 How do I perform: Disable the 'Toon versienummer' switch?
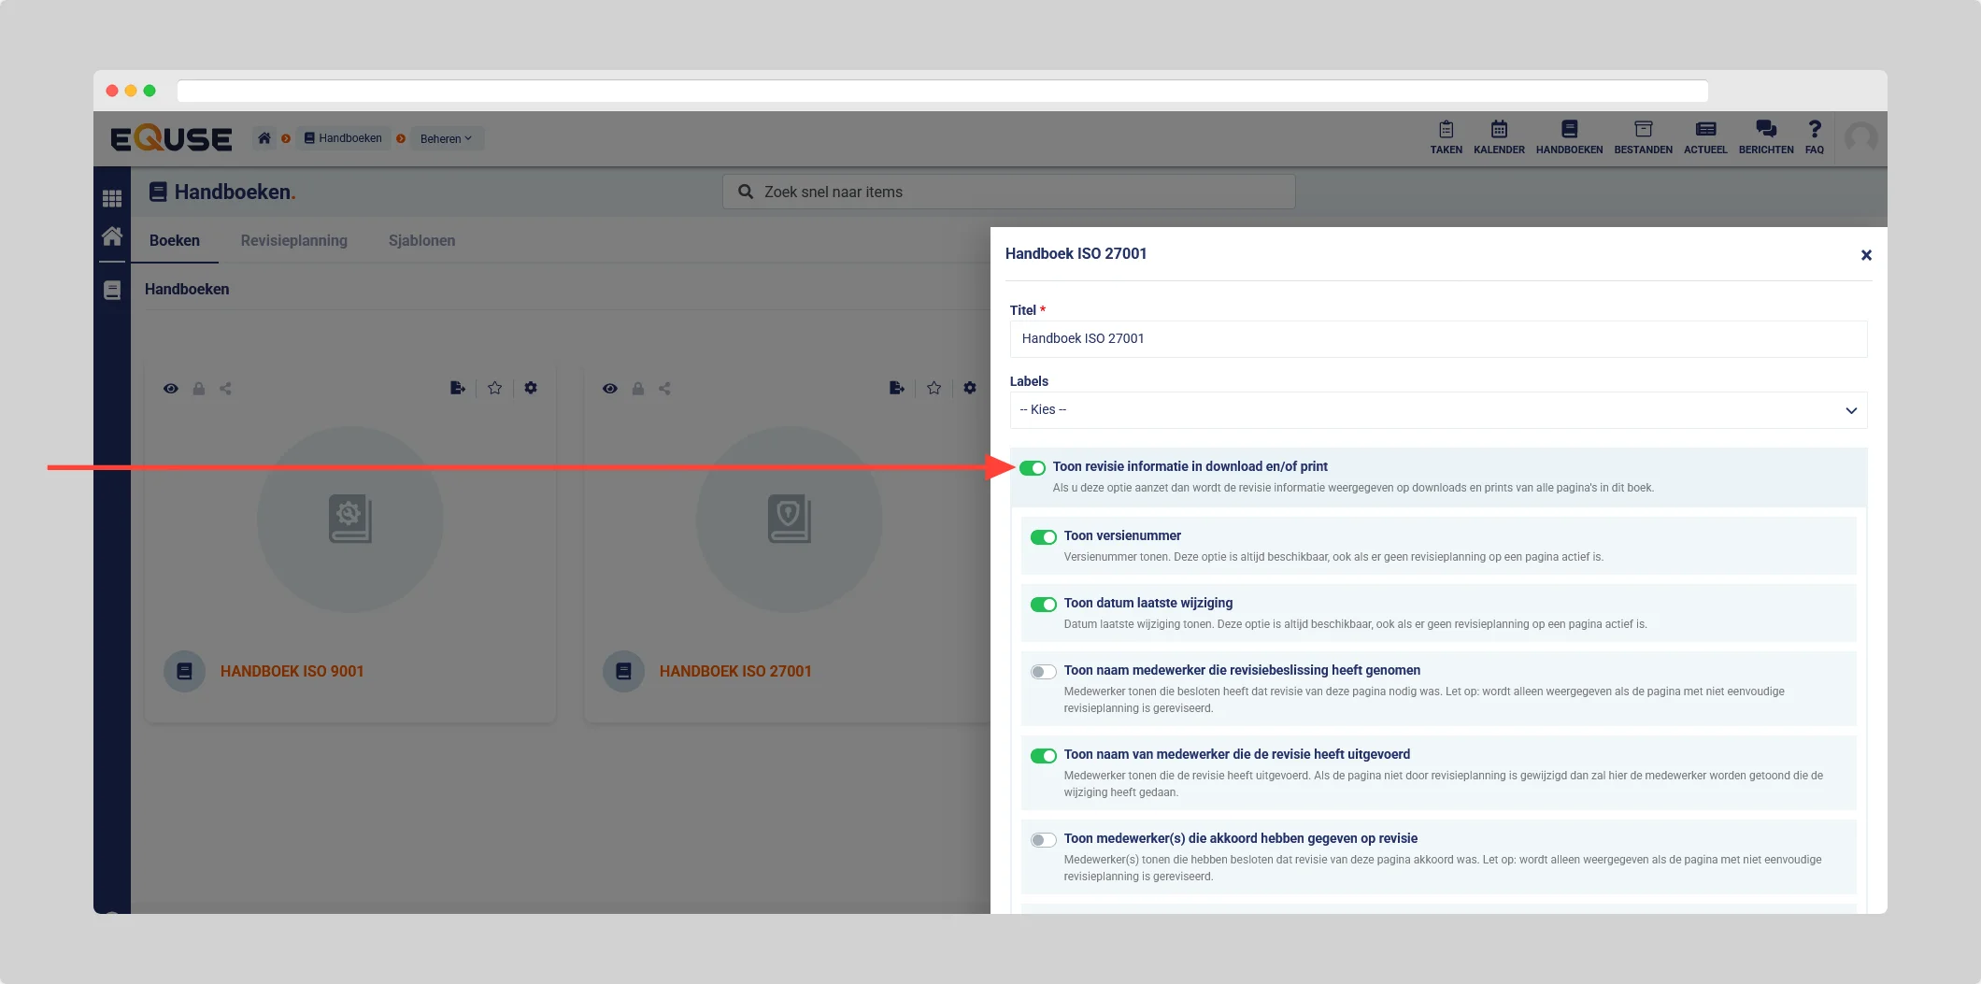click(x=1043, y=537)
